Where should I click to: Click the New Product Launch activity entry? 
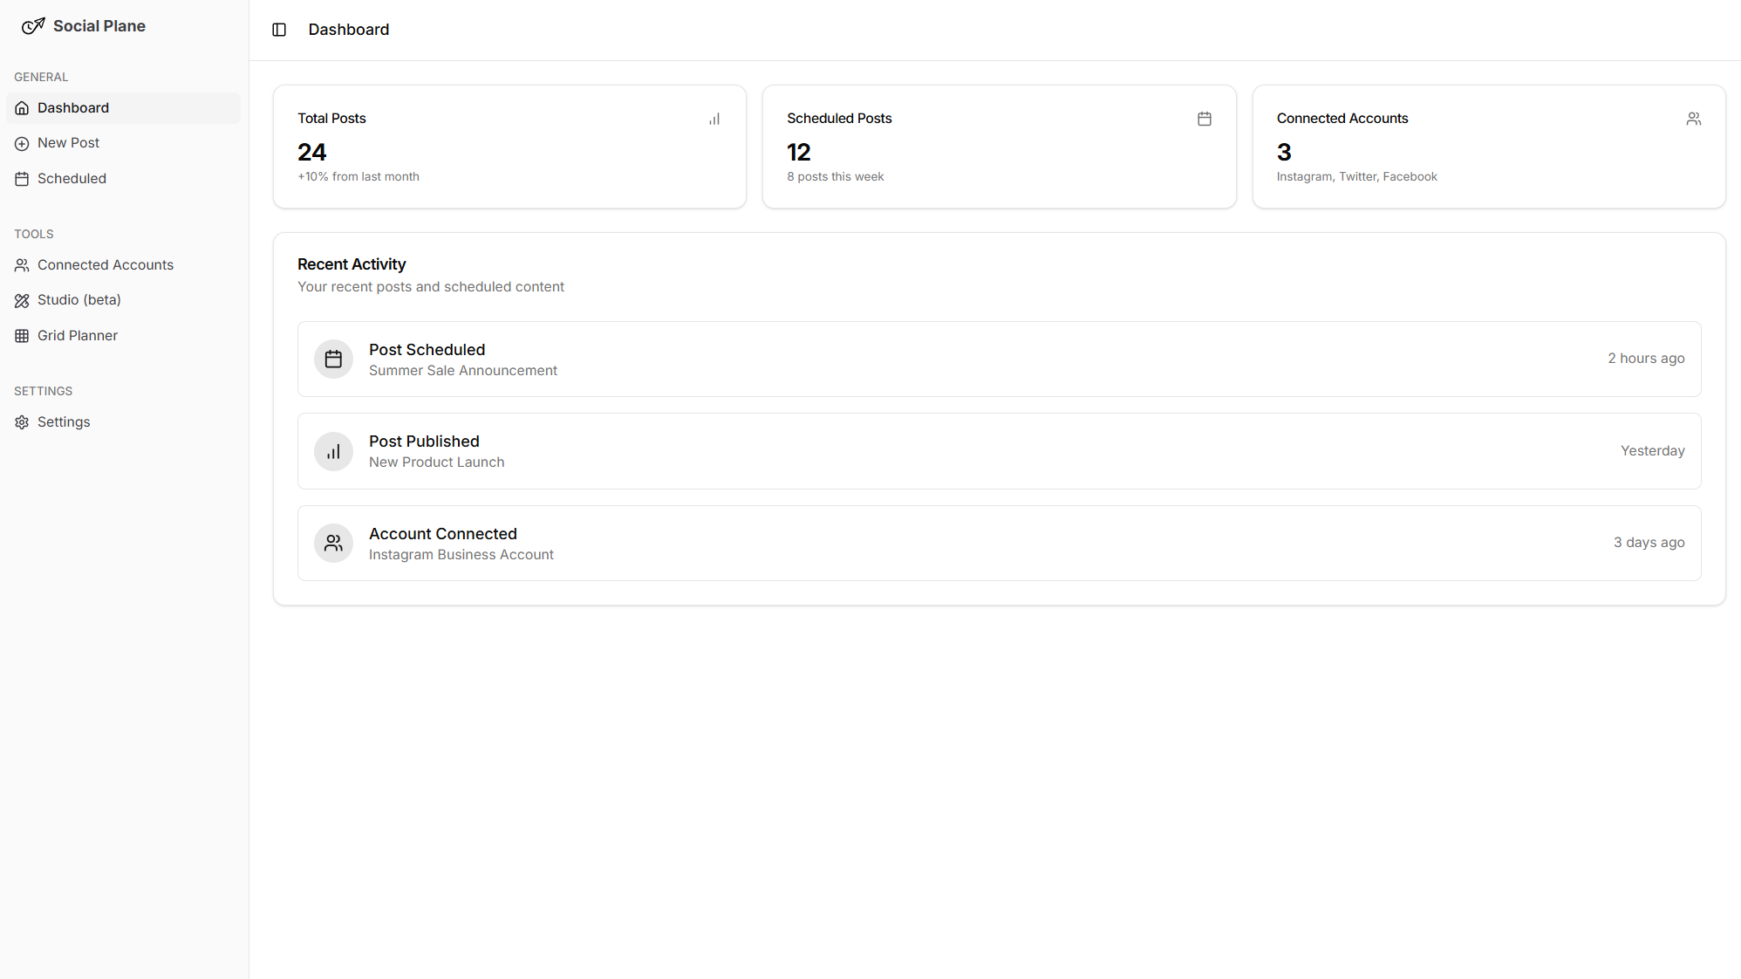tap(999, 450)
